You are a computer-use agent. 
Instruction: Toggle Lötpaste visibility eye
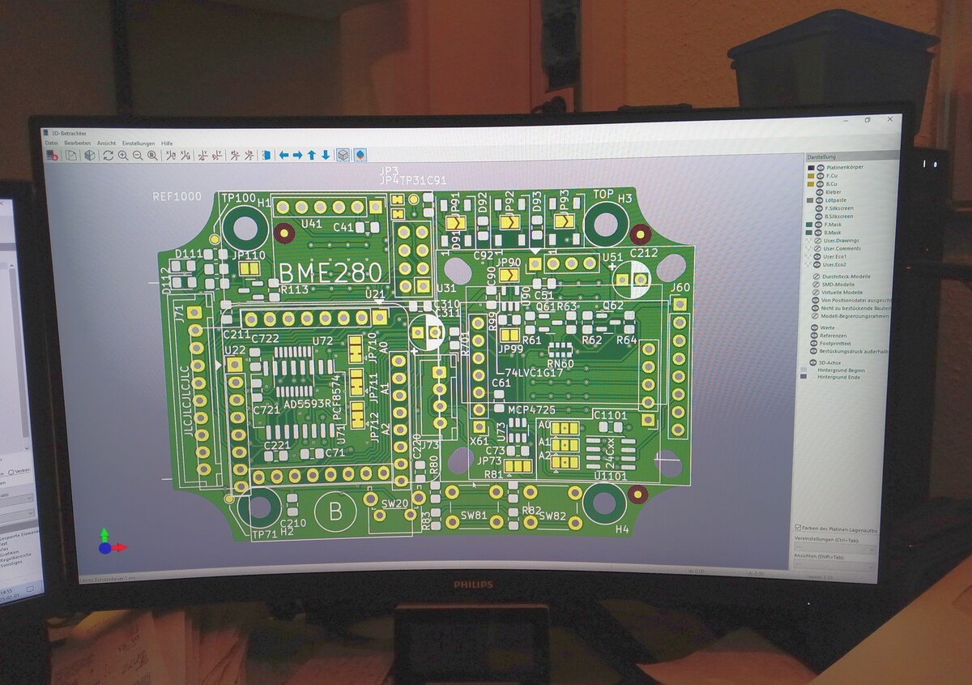820,200
